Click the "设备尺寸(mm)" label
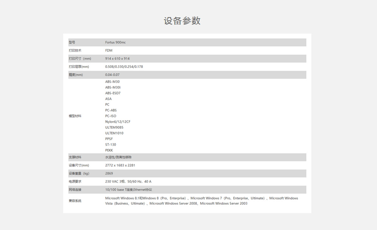The image size is (377, 230). (79, 165)
